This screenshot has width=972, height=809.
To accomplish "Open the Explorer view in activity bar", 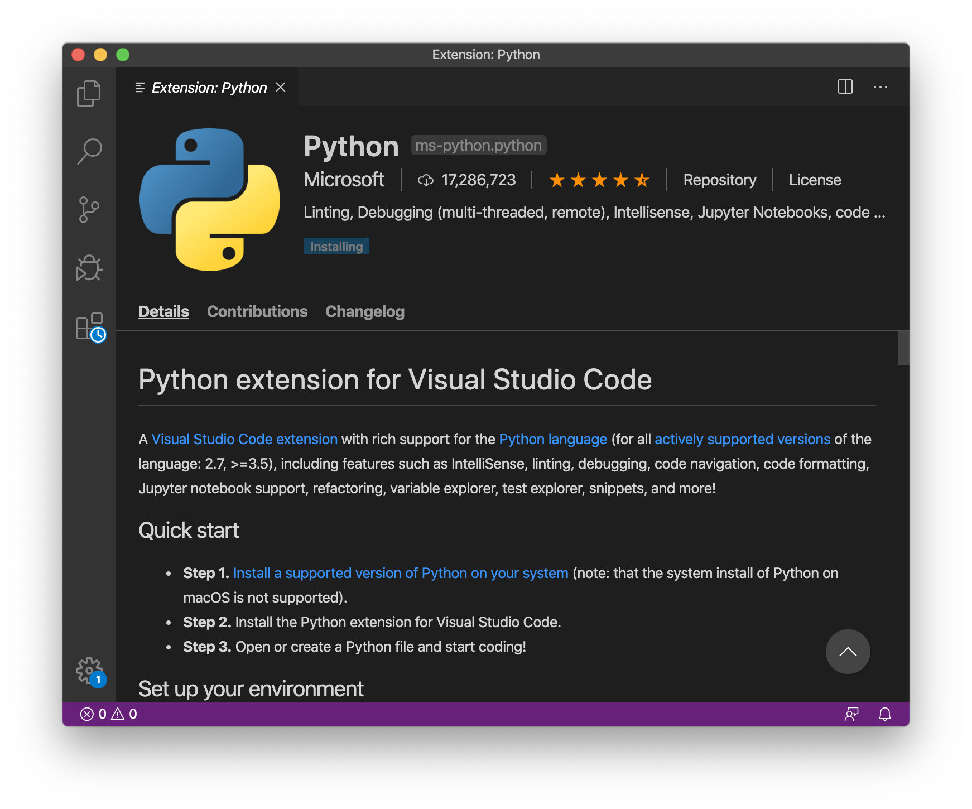I will [x=89, y=93].
